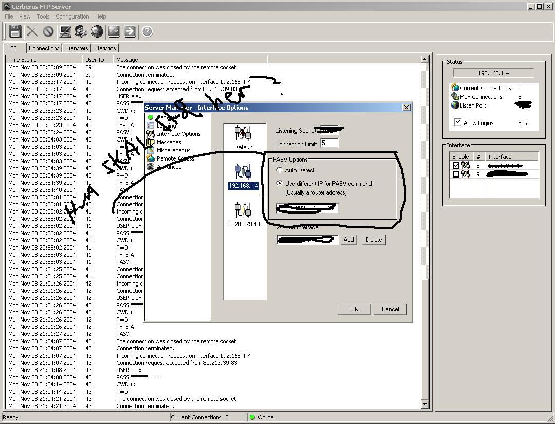Open the Help menu
Viewport: 555px width, 424px height.
tap(100, 16)
